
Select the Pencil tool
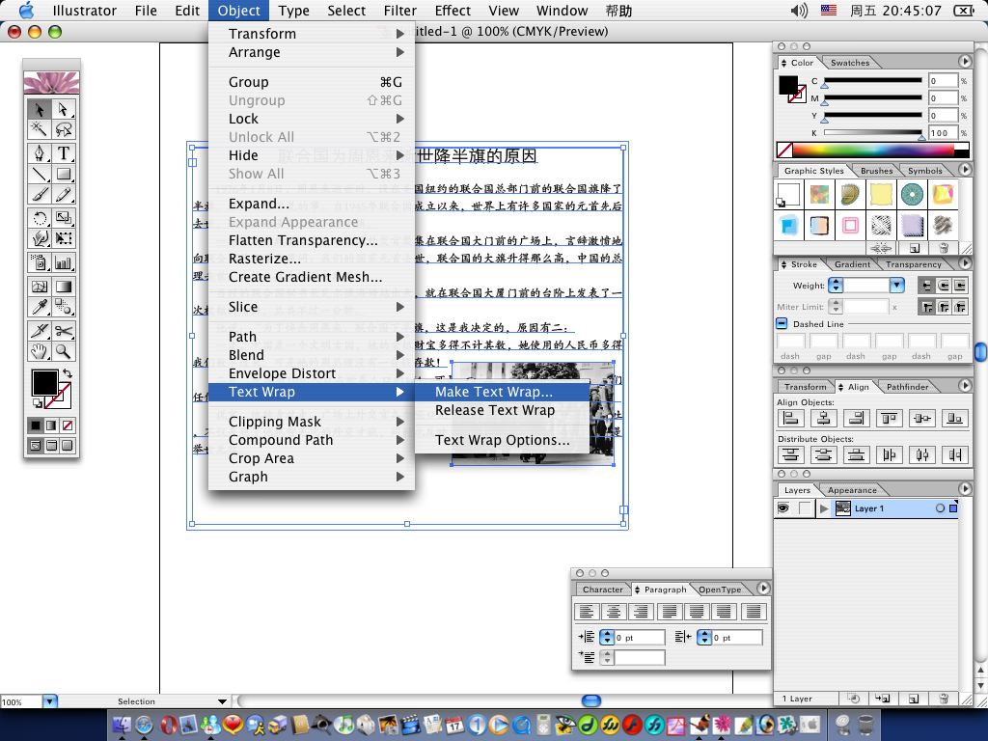[63, 194]
